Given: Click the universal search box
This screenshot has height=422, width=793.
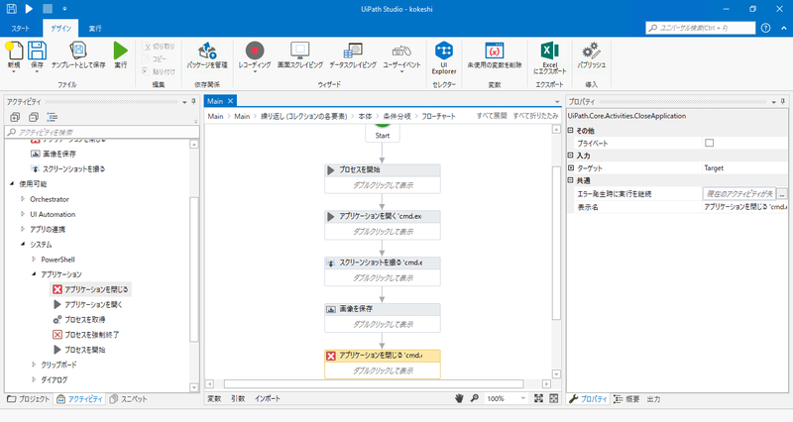Looking at the screenshot, I should tap(701, 28).
